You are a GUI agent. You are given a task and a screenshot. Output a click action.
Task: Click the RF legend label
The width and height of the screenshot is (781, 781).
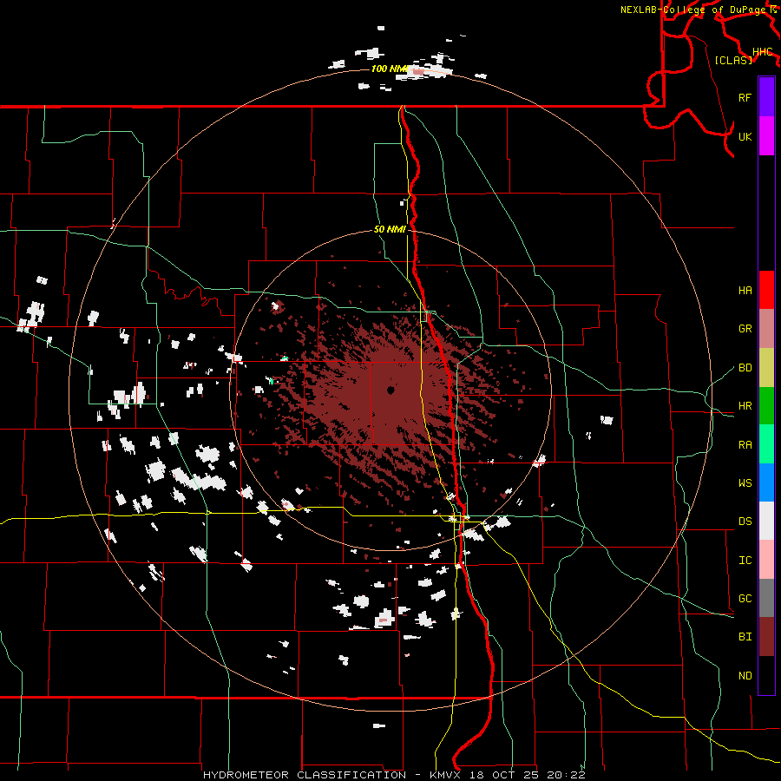coord(745,97)
